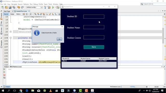
Task: Click Re-run icon in Output panel
Action: (x=4, y=69)
